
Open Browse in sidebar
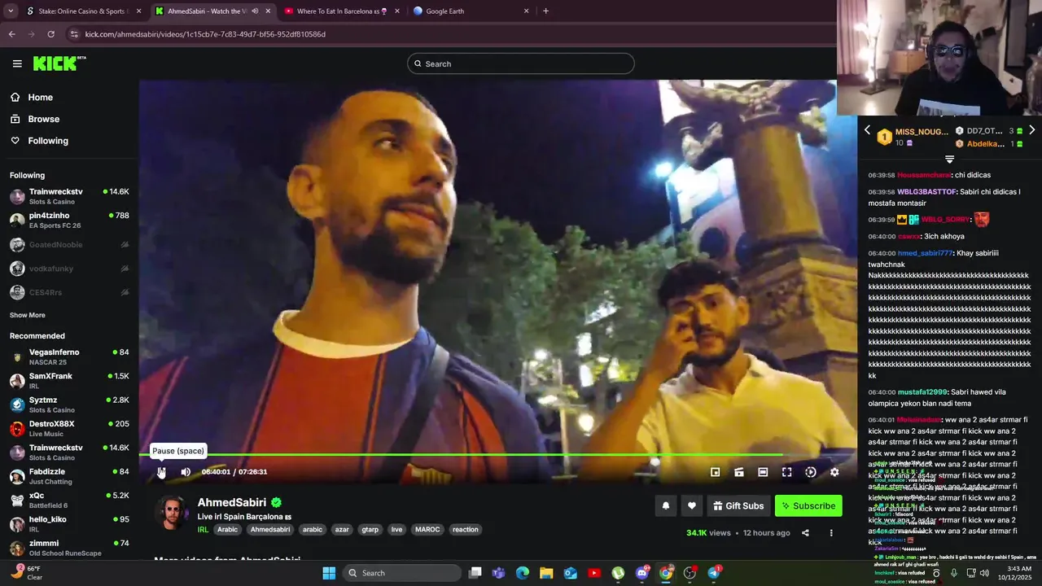[43, 119]
